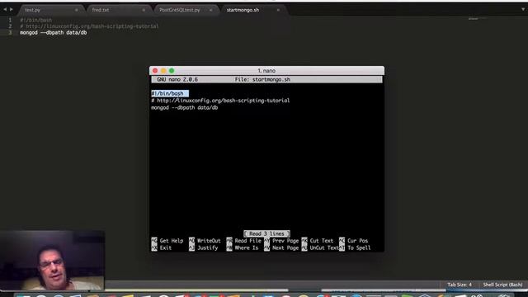Click the To Spell shortcut in nano

click(355, 247)
